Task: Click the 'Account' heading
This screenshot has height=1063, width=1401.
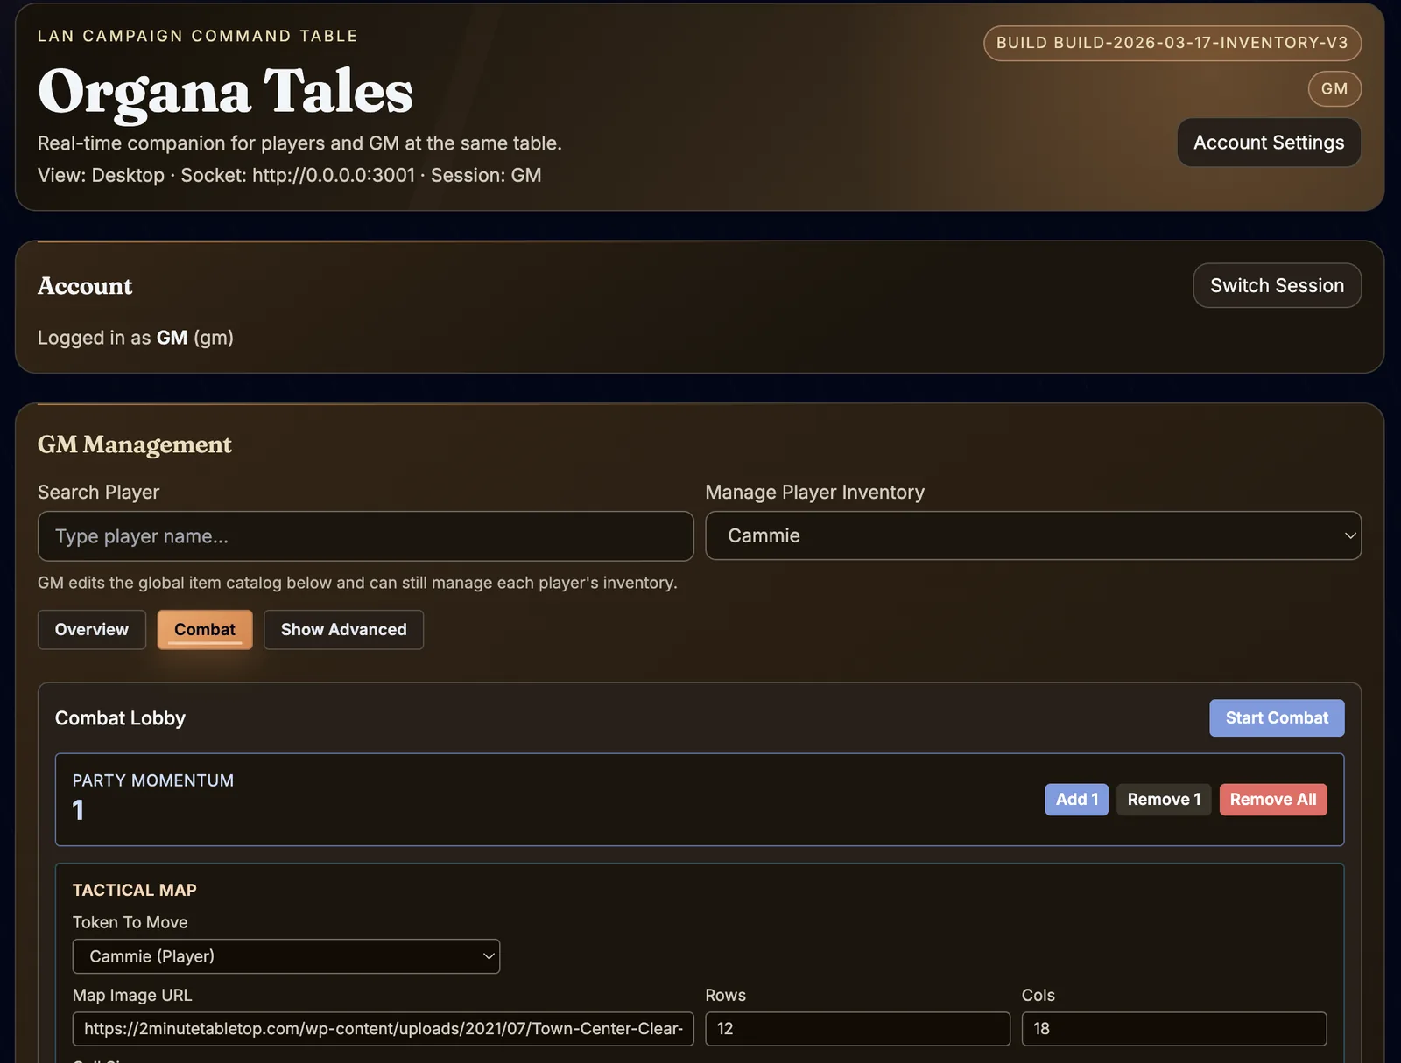Action: pos(85,286)
